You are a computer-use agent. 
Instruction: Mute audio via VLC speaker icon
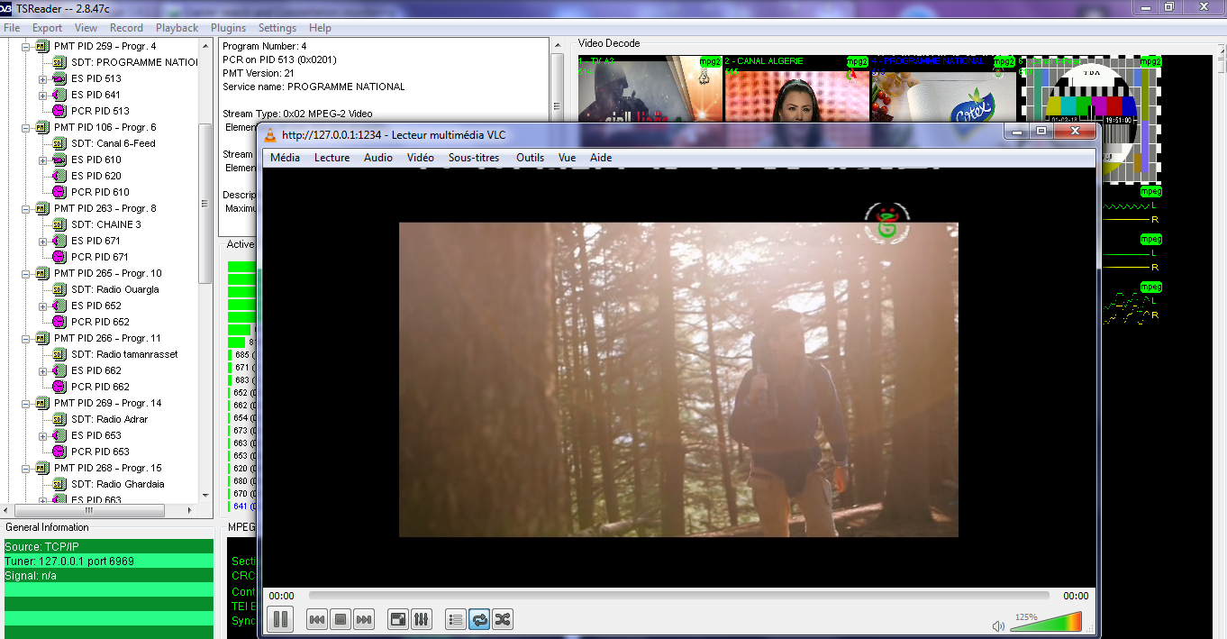tap(998, 625)
